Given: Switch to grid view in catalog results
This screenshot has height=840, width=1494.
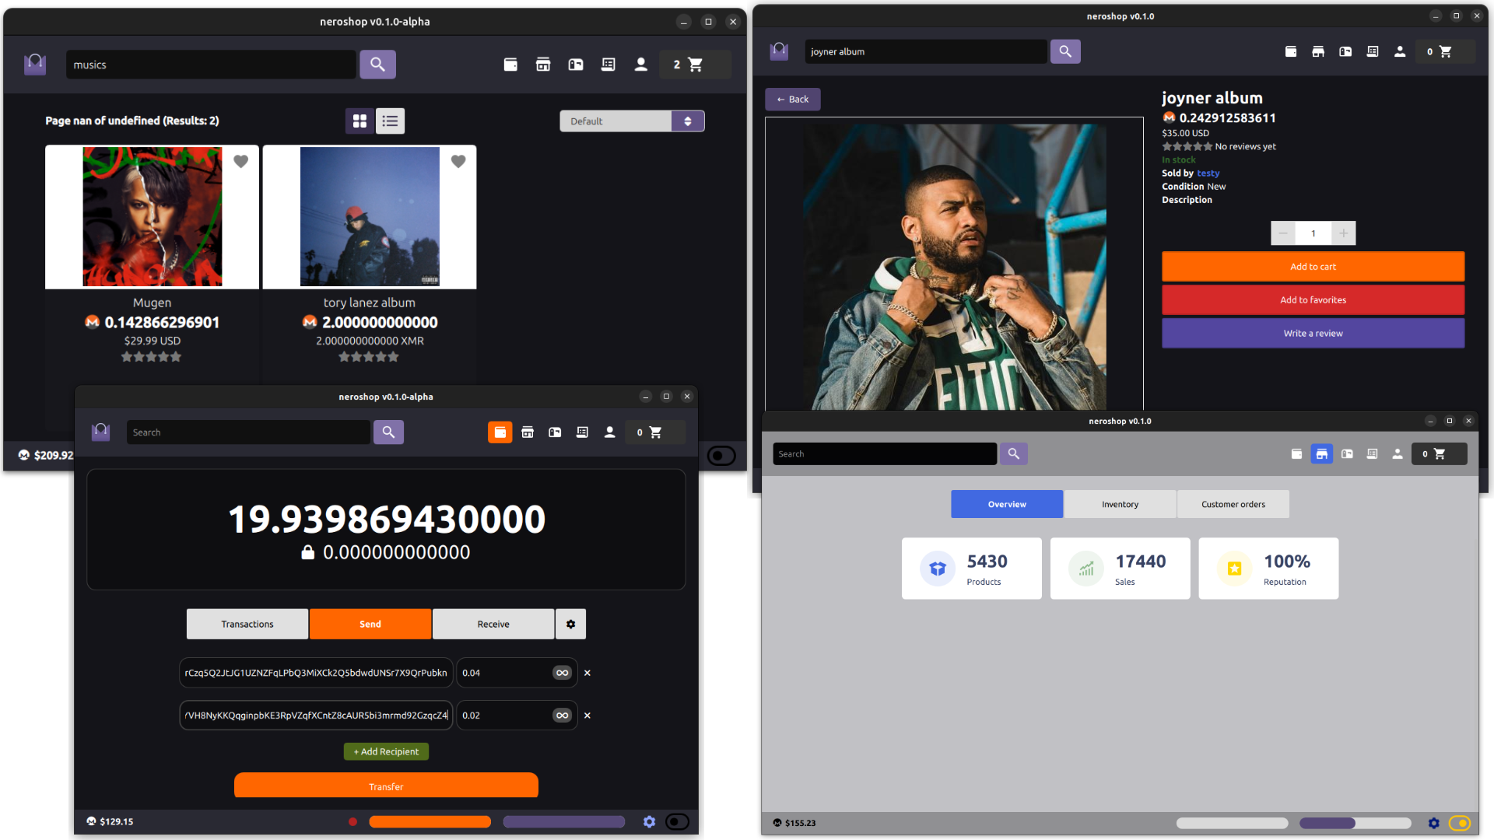Looking at the screenshot, I should 359,121.
